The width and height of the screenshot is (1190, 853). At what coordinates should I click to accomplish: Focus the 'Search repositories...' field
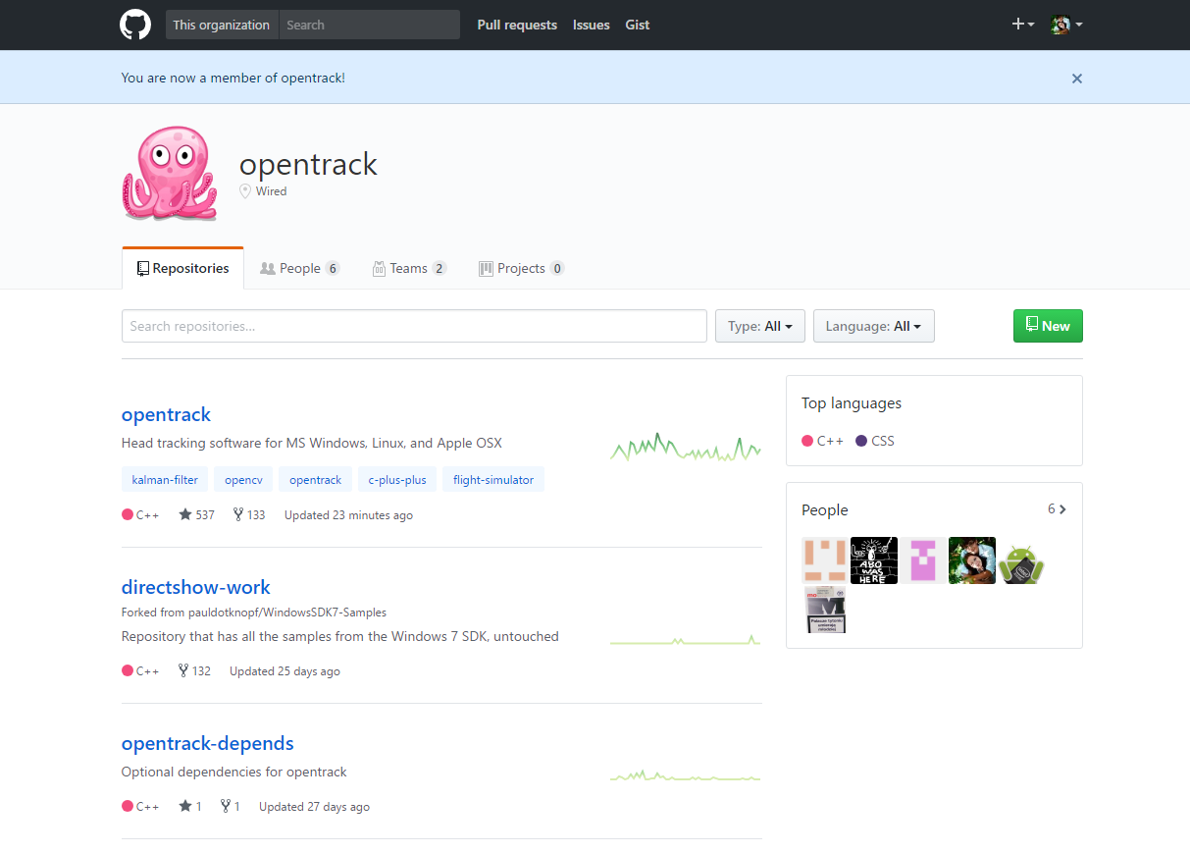coord(414,326)
